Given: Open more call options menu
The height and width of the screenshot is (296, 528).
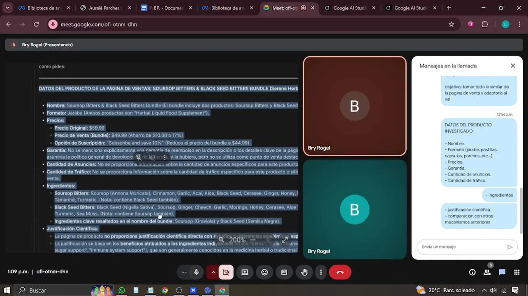Looking at the screenshot, I should 321,272.
